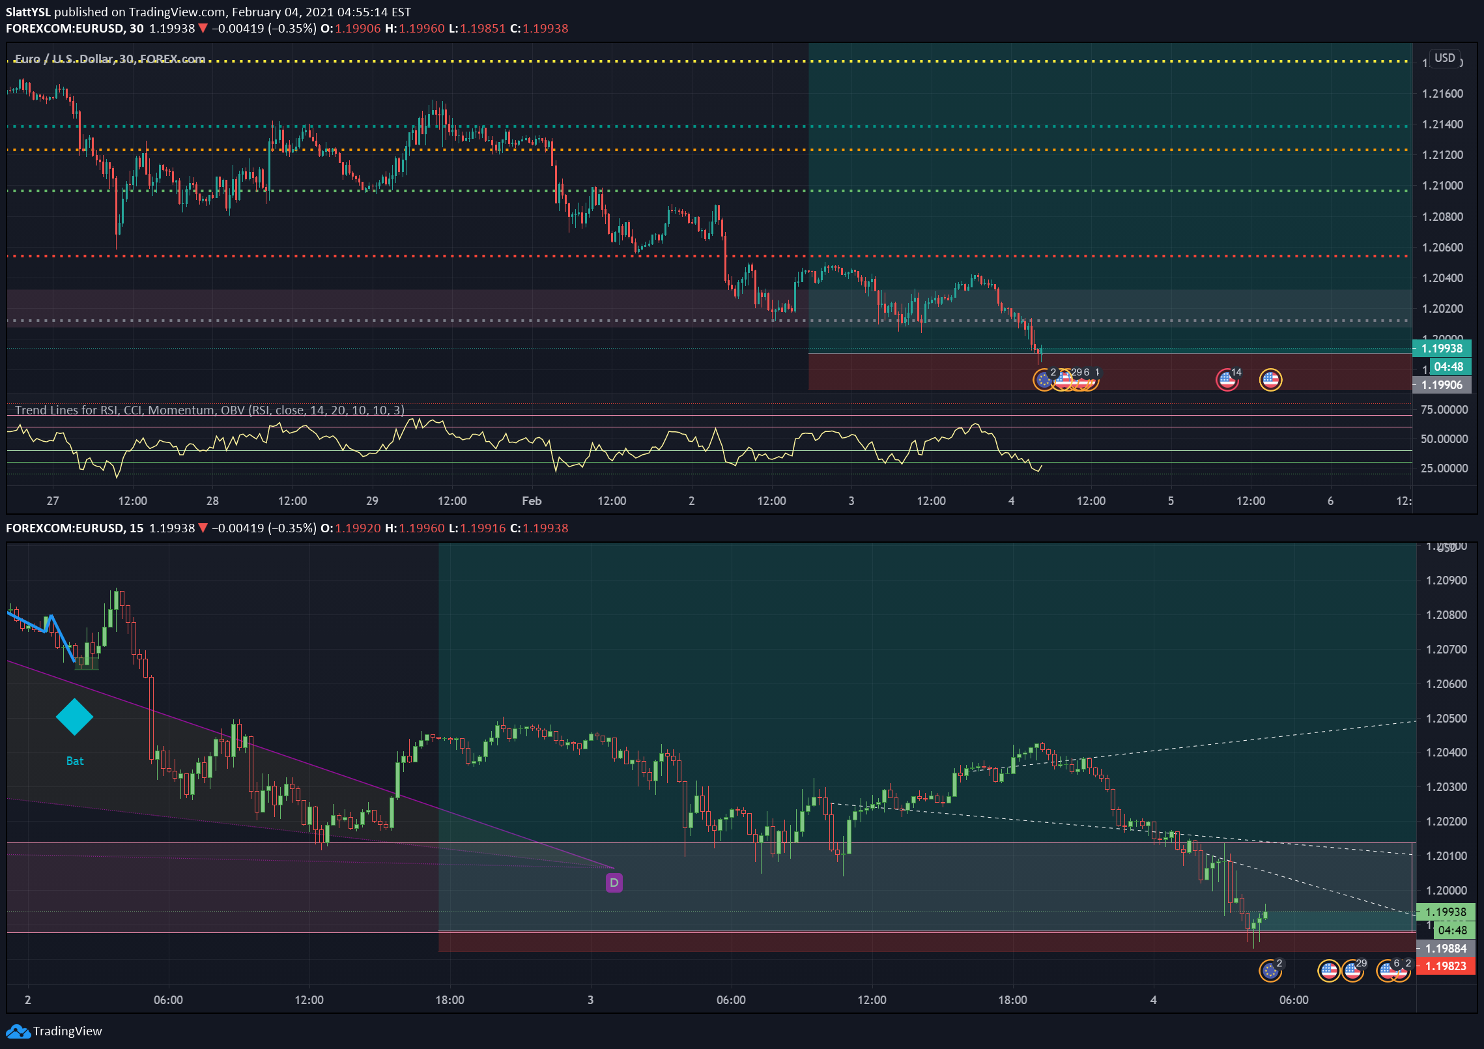The width and height of the screenshot is (1484, 1049).
Task: Click the US flag event icon with badge 6 on the lower chart
Action: pos(1387,971)
